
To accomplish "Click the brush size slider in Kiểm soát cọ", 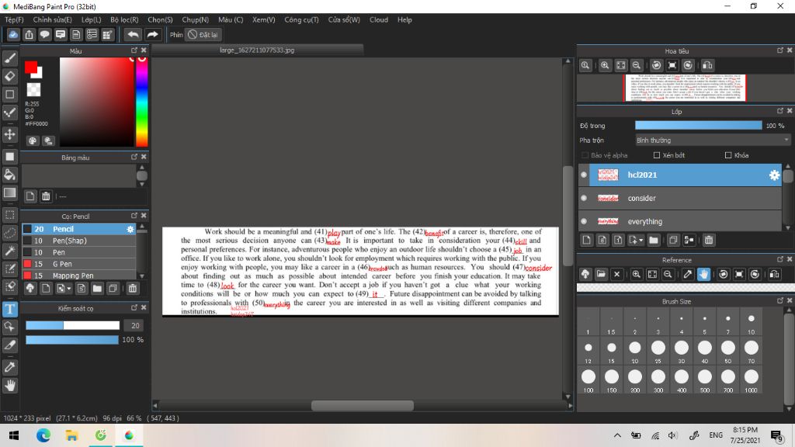I will [x=72, y=325].
